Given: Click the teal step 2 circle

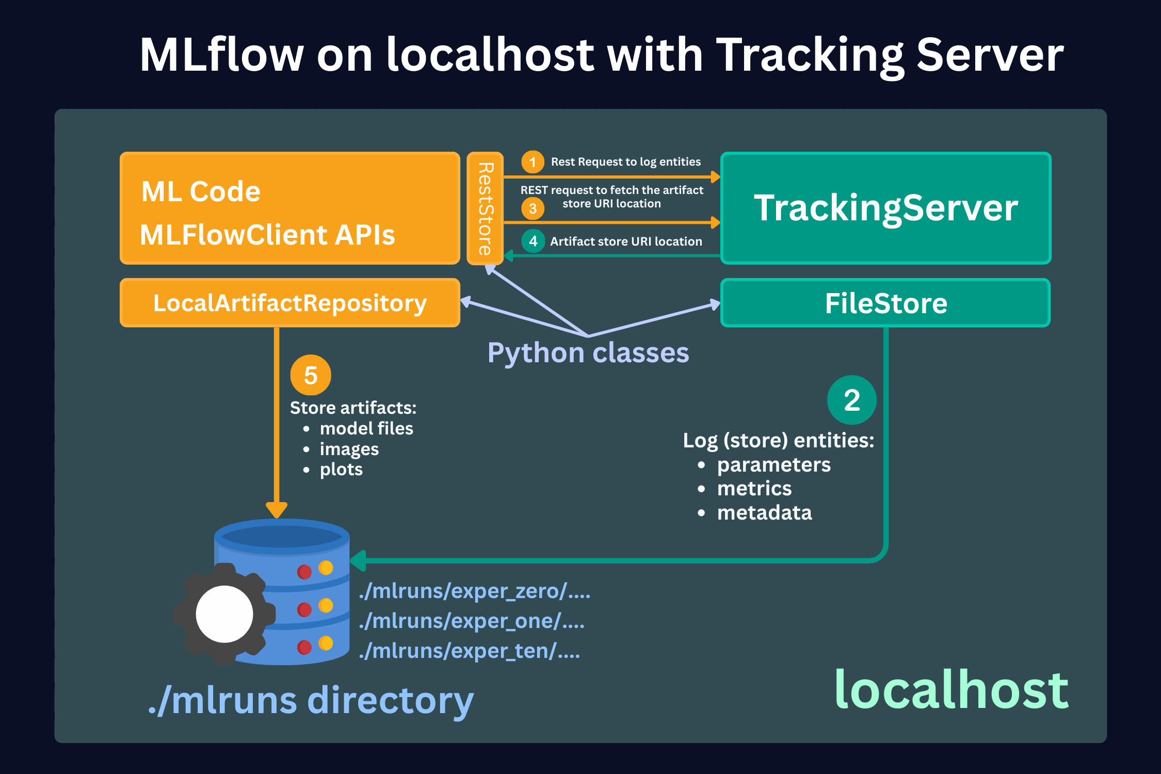Looking at the screenshot, I should (x=851, y=400).
